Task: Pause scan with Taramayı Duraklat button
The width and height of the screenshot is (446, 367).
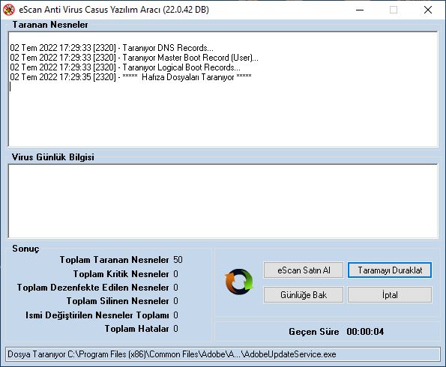Action: (390, 270)
